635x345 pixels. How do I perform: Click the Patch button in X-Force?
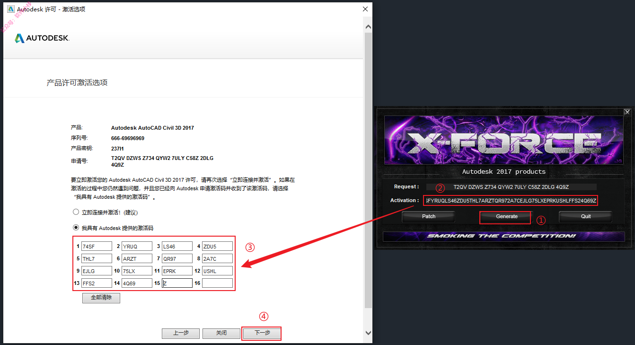(x=429, y=216)
